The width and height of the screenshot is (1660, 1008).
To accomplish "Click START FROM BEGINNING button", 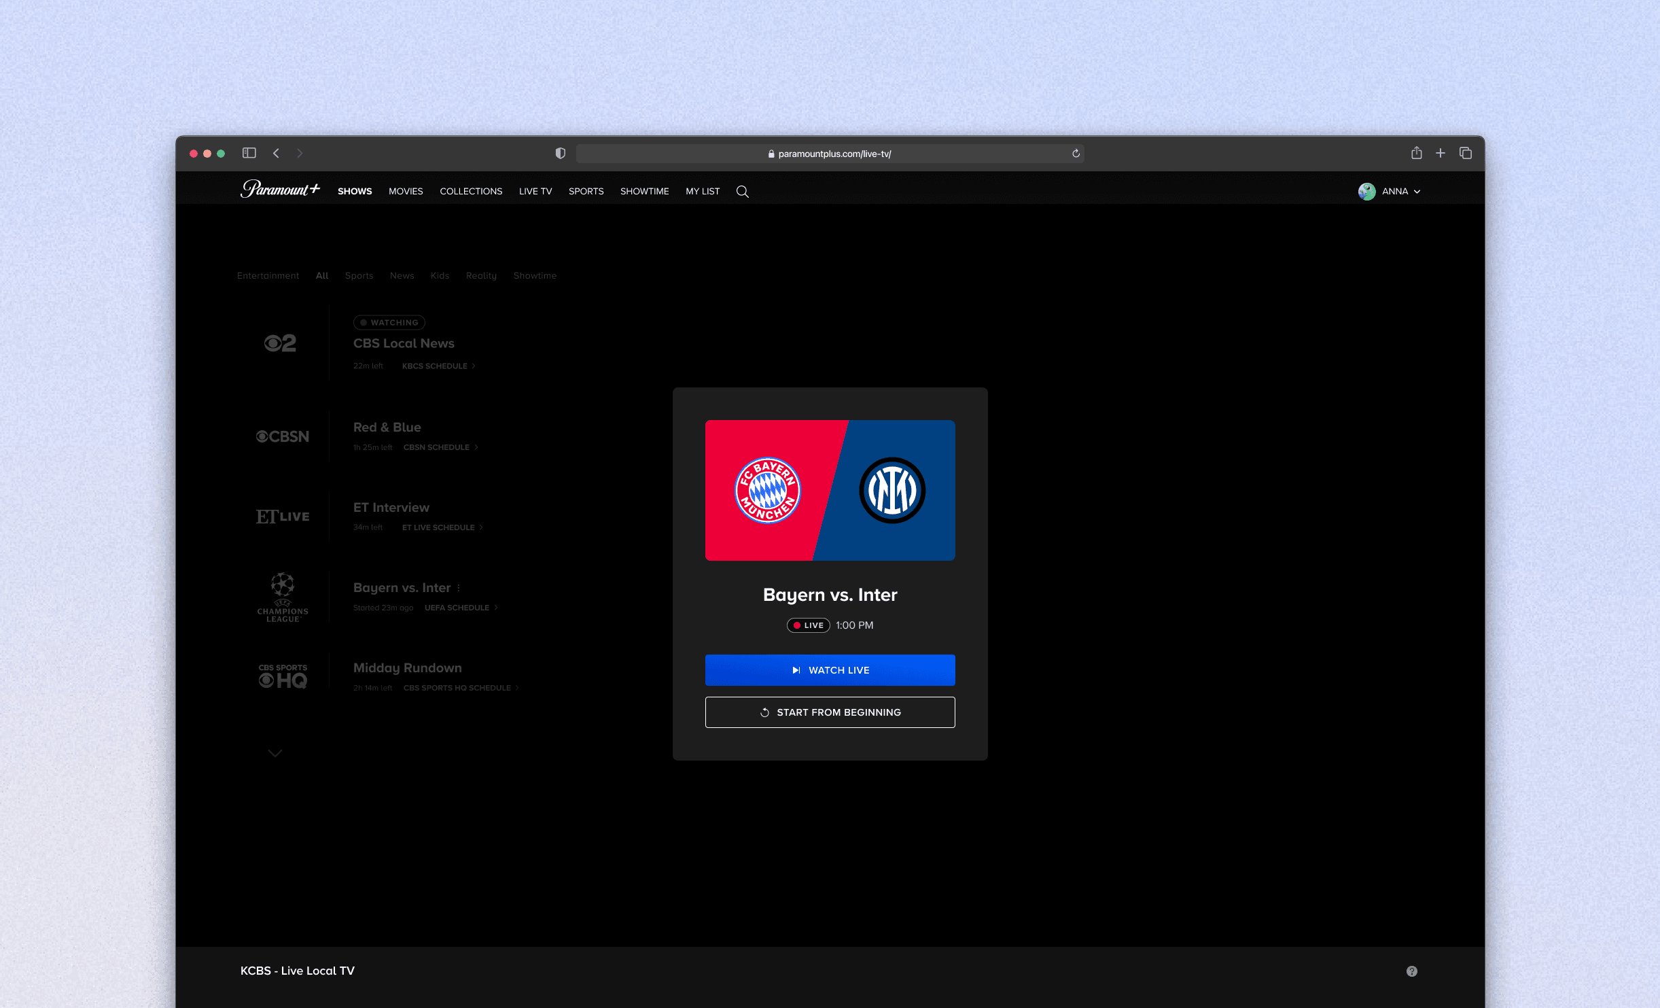I will pos(830,712).
